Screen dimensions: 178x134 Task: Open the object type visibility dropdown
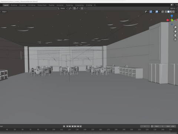[146, 12]
